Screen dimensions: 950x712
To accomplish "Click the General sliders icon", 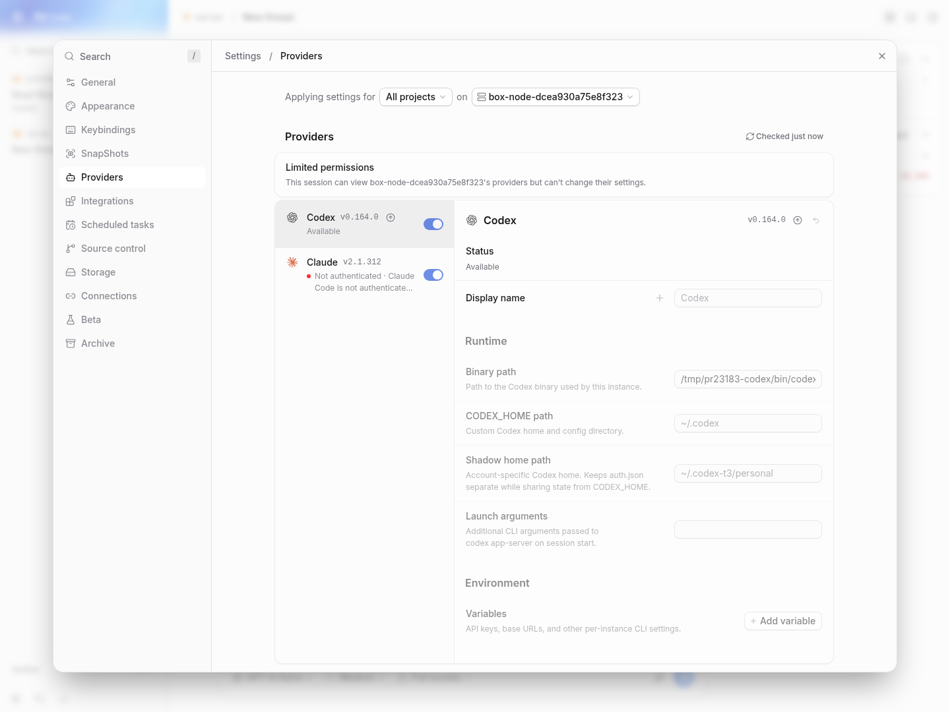I will 71,82.
